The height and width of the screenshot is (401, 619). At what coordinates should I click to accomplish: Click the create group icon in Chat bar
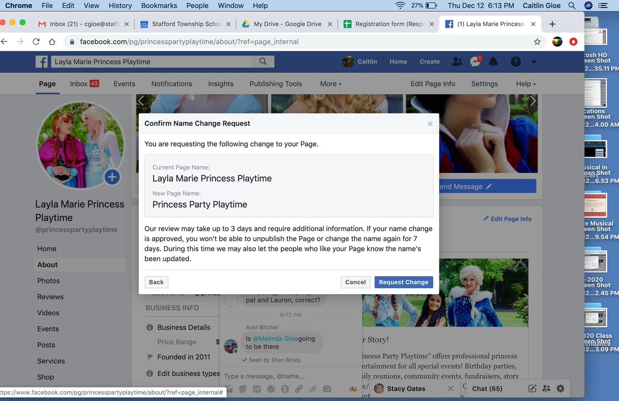click(546, 389)
